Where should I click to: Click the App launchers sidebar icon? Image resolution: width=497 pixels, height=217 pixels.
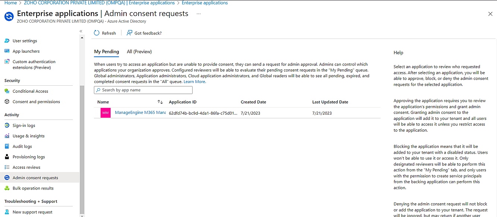click(7, 51)
